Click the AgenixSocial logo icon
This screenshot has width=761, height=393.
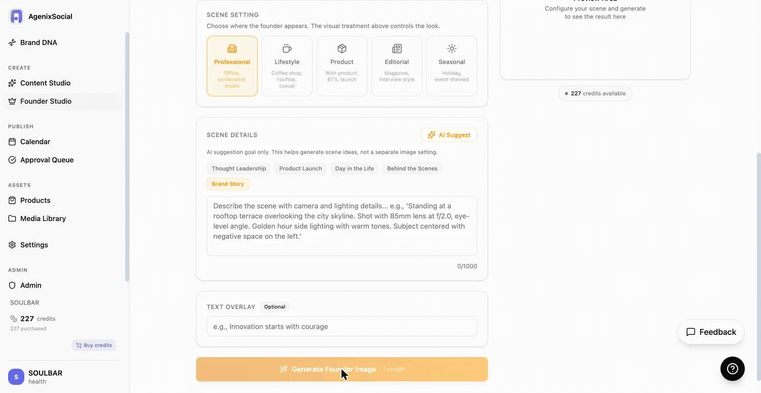pos(16,16)
